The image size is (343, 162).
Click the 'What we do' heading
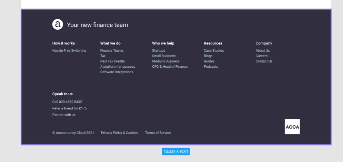click(x=110, y=43)
